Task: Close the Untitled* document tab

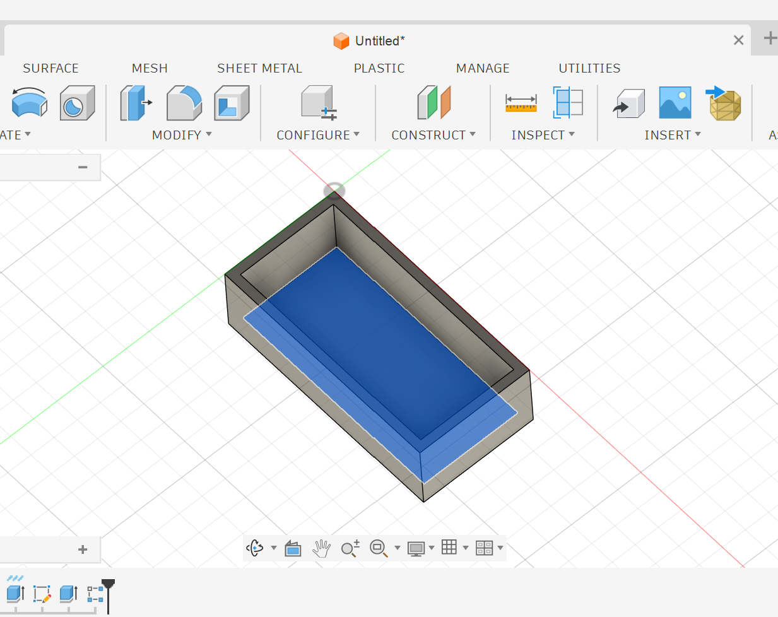Action: click(x=738, y=40)
